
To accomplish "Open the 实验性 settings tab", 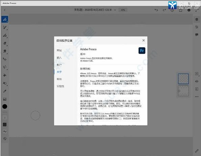I will click(60, 86).
